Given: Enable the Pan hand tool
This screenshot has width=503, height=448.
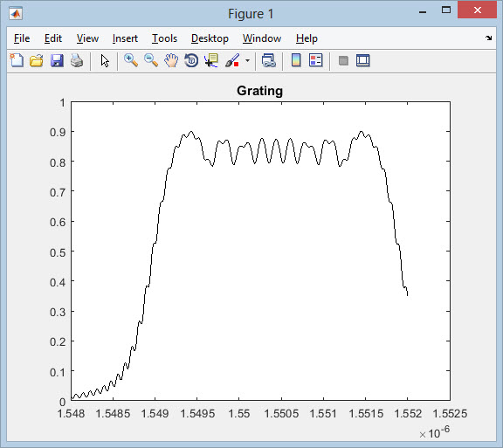Looking at the screenshot, I should click(x=171, y=60).
